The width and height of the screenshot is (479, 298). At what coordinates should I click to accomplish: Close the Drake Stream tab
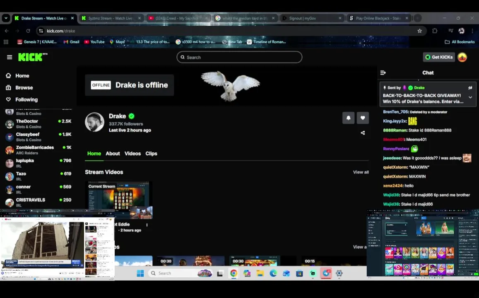[x=72, y=18]
